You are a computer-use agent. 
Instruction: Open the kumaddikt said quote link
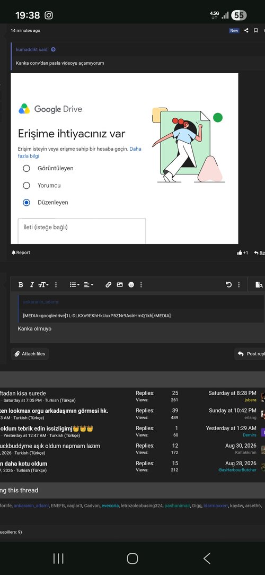[x=32, y=49]
